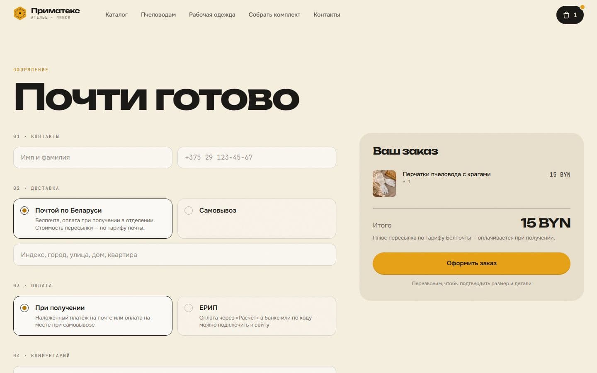
Task: Open Рабочая одежда menu item
Action: click(212, 15)
